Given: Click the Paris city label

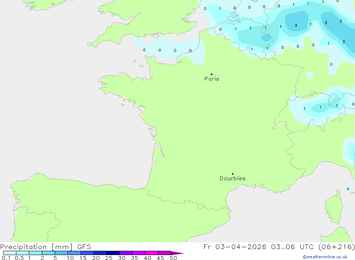Looking at the screenshot, I should point(212,79).
